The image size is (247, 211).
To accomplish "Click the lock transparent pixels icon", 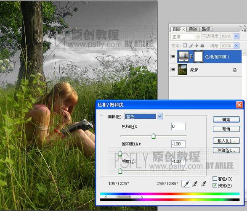I will click(x=185, y=45).
